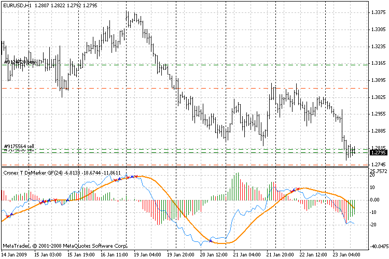Click the 1.2955 price scale label
Viewport: 389px width, 259px height.
[377, 114]
